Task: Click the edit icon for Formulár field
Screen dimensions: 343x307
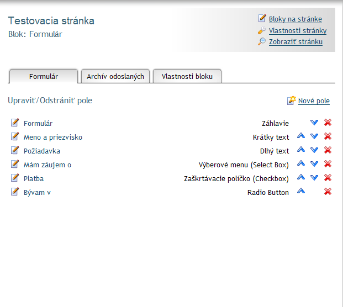Action: (15, 123)
